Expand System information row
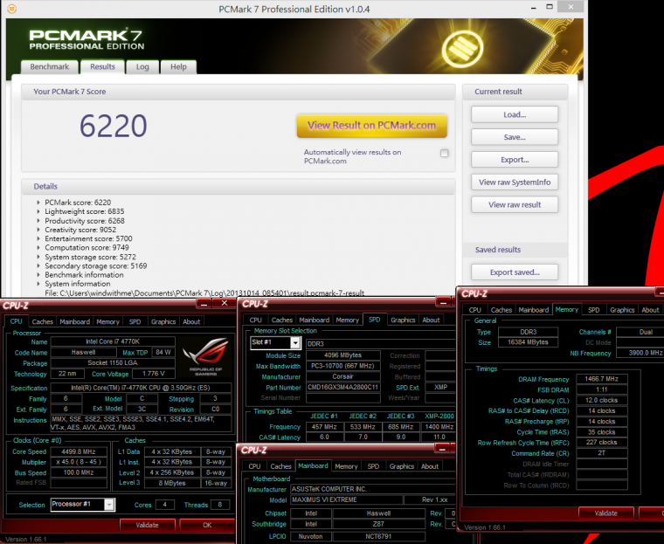This screenshot has width=664, height=544. [x=38, y=284]
